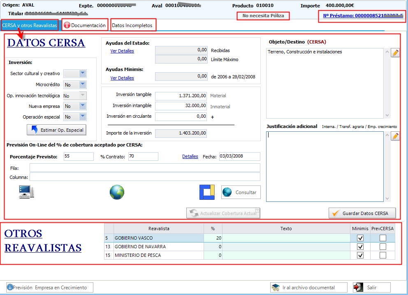
Task: Click the Consultar button
Action: [x=241, y=192]
